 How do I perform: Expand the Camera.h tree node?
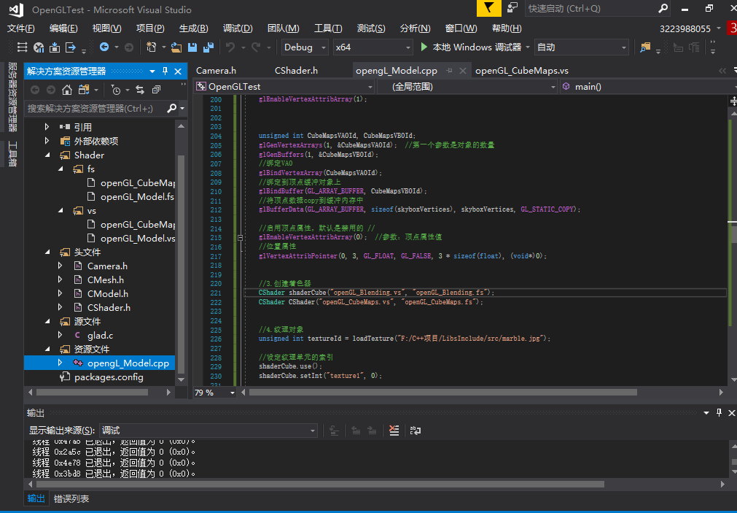[x=61, y=266]
